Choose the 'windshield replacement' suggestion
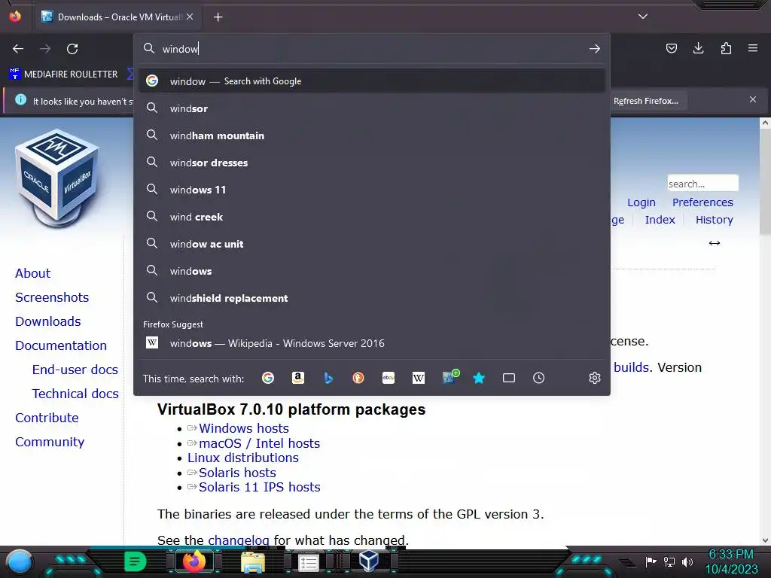 [372, 298]
